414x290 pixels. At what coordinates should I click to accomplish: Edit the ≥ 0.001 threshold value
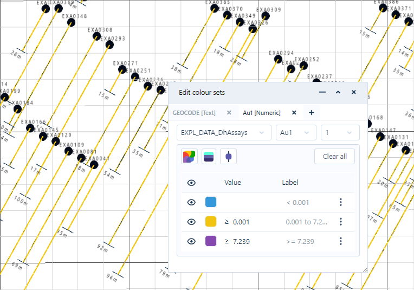pos(241,222)
